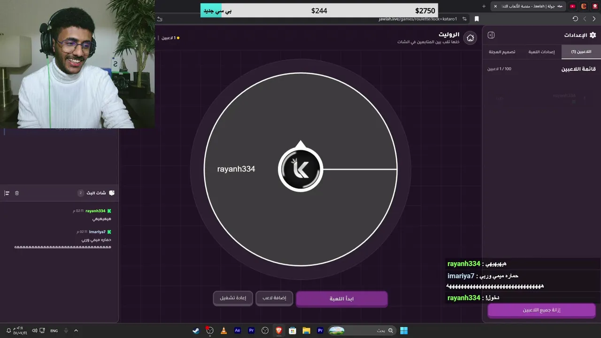Click the 1 / 100 players count label
The width and height of the screenshot is (601, 338).
(499, 69)
